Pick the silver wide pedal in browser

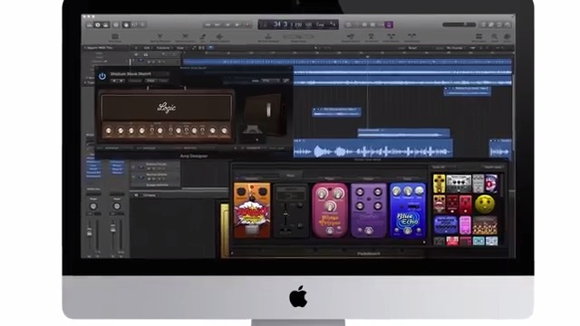pyautogui.click(x=459, y=184)
